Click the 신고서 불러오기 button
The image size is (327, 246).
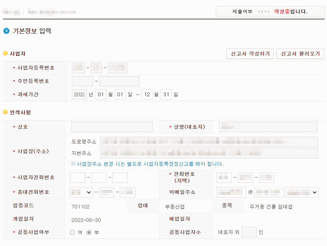[300, 54]
